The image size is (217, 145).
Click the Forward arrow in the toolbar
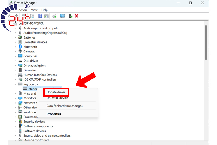tap(16, 16)
